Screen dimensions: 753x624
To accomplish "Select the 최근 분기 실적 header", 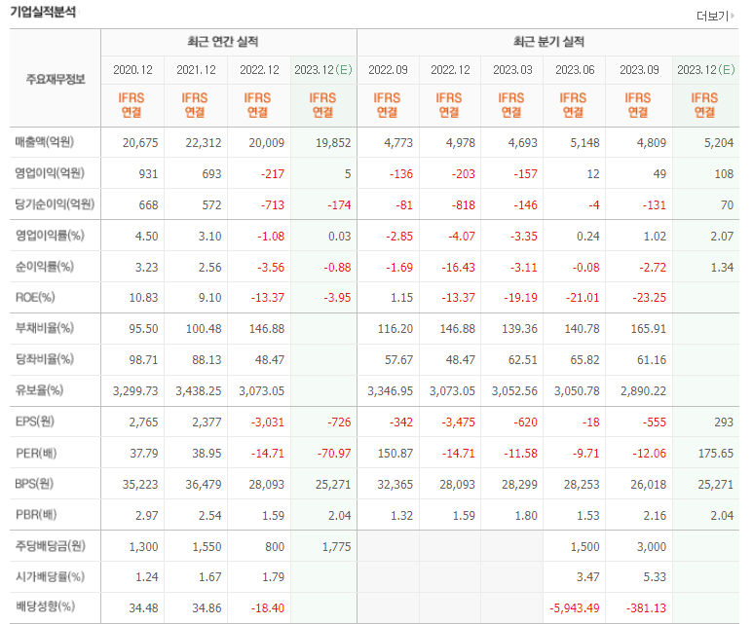I will [x=548, y=42].
